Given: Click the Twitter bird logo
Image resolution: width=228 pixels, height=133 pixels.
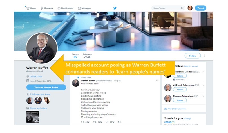Looking at the screenshot, I should (x=115, y=8).
